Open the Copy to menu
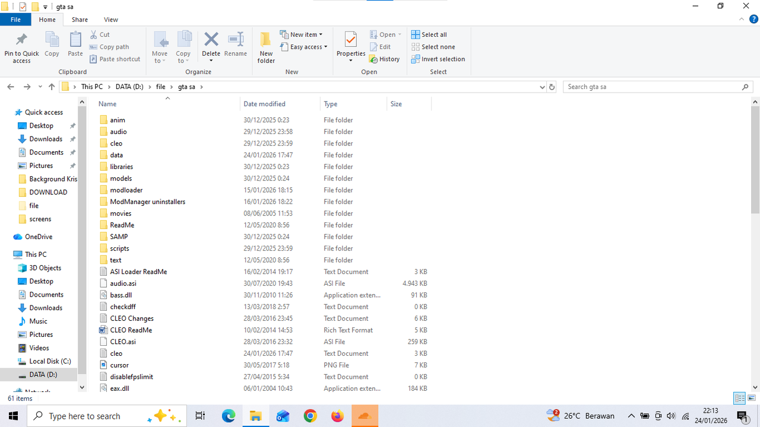760x427 pixels. [x=183, y=47]
